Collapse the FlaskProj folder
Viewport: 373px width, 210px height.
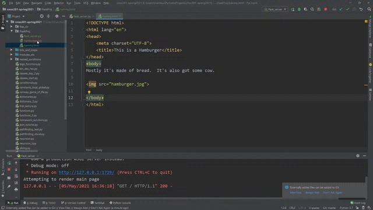pyautogui.click(x=12, y=31)
